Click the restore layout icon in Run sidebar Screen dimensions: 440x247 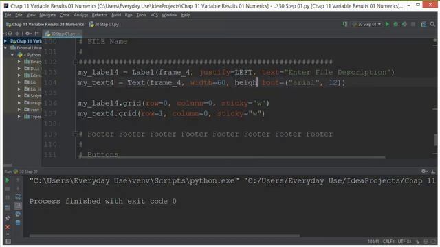pyautogui.click(x=8, y=207)
